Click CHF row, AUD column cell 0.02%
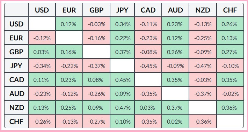The image size is (248, 132). pyautogui.click(x=175, y=122)
